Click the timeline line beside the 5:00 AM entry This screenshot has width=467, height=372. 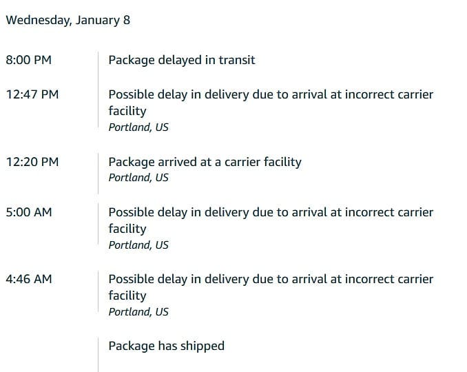(x=98, y=227)
